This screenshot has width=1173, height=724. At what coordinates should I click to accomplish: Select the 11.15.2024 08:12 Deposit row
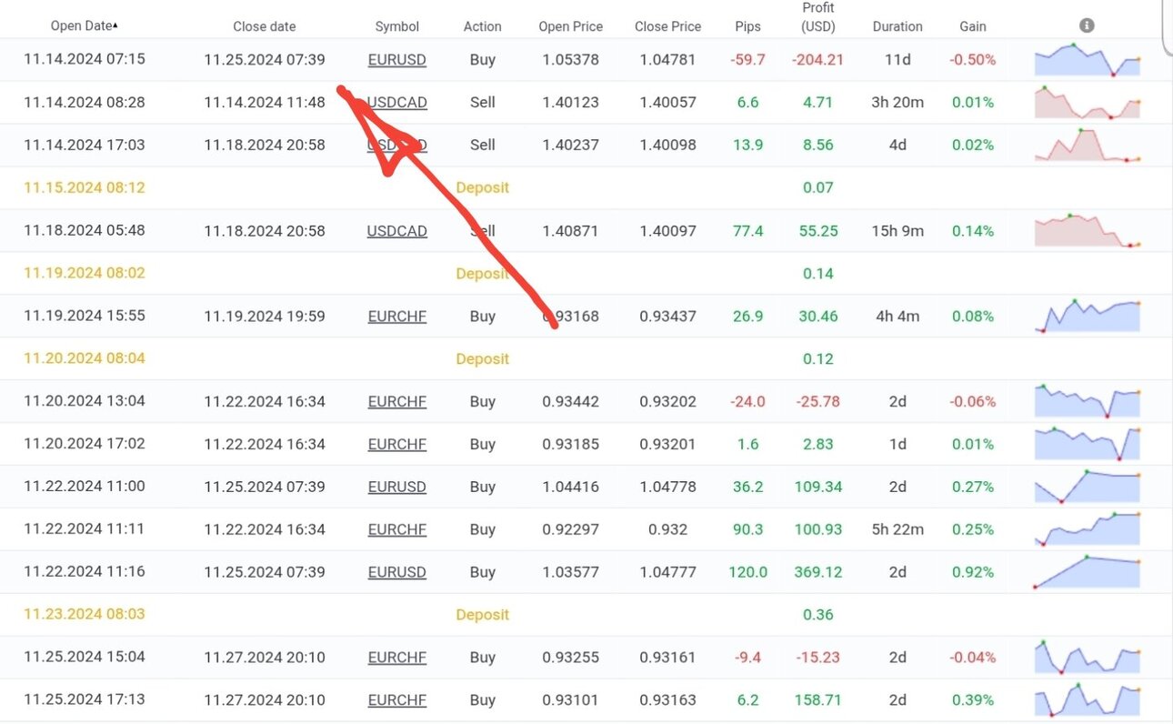pos(586,188)
